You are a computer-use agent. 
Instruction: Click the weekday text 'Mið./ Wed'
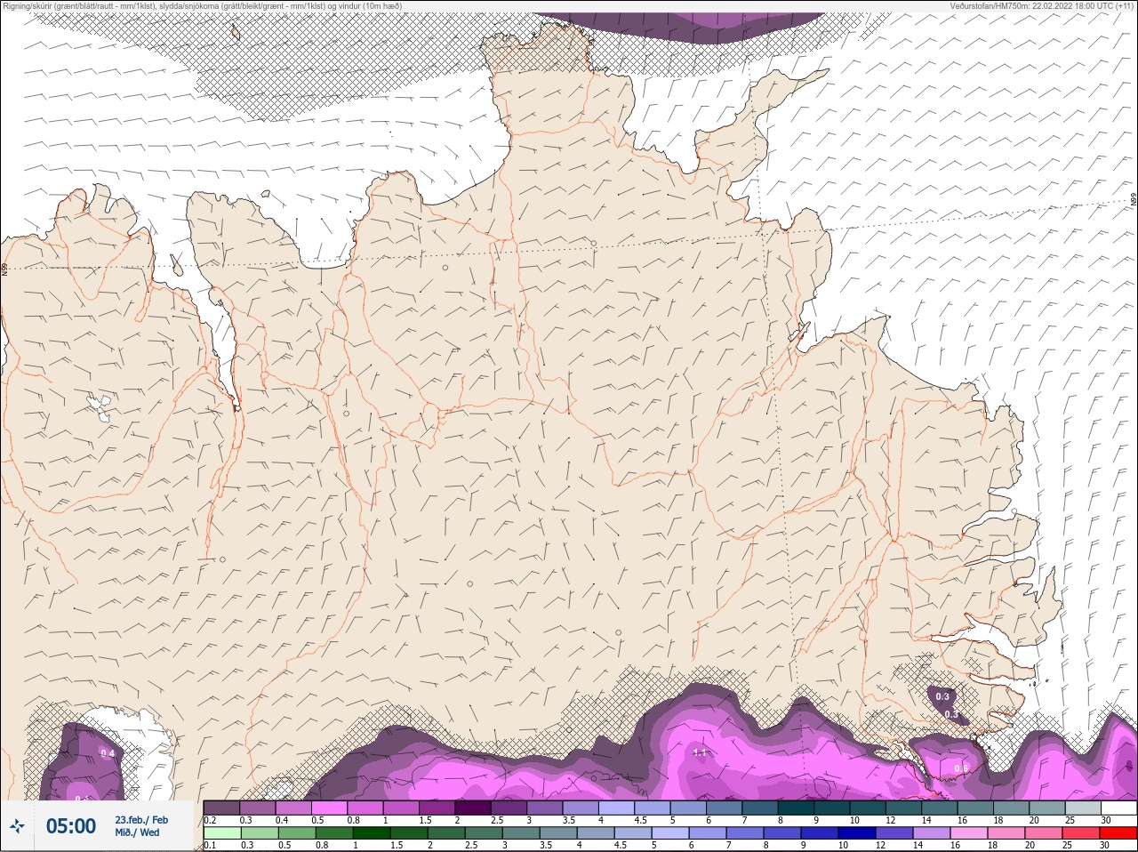point(137,832)
